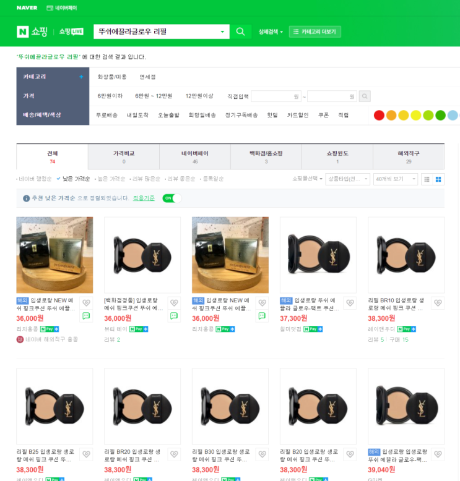Open Naver Pay from the top bar

(62, 8)
